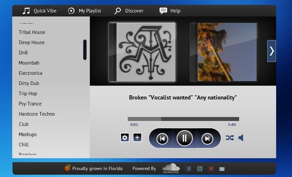
Task: Switch to My Playlist
Action: point(84,11)
